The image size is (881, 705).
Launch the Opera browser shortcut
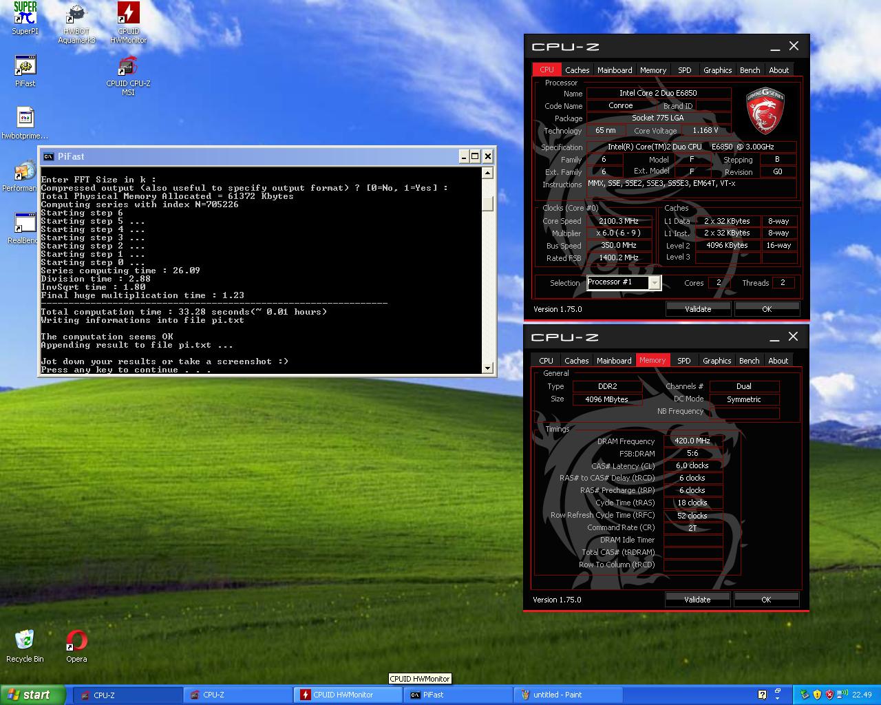(x=76, y=646)
